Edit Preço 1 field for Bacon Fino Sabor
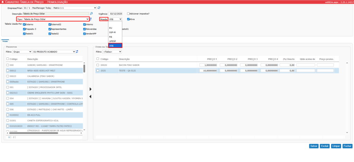 [x=208, y=65]
